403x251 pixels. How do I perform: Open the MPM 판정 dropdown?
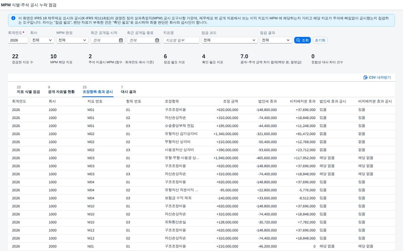click(x=72, y=40)
